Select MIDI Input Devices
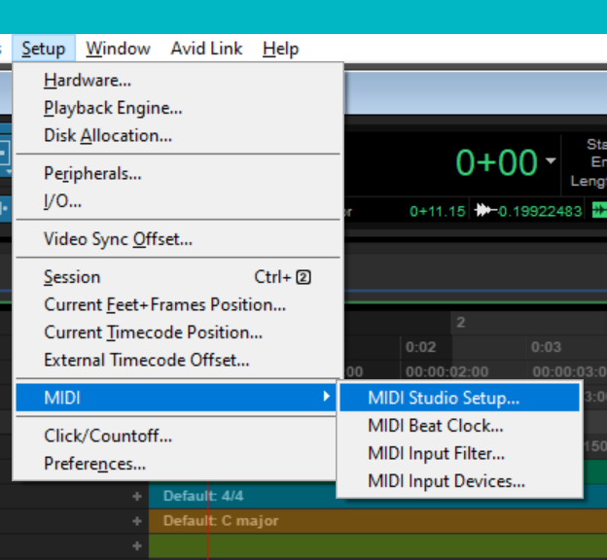 tap(446, 481)
